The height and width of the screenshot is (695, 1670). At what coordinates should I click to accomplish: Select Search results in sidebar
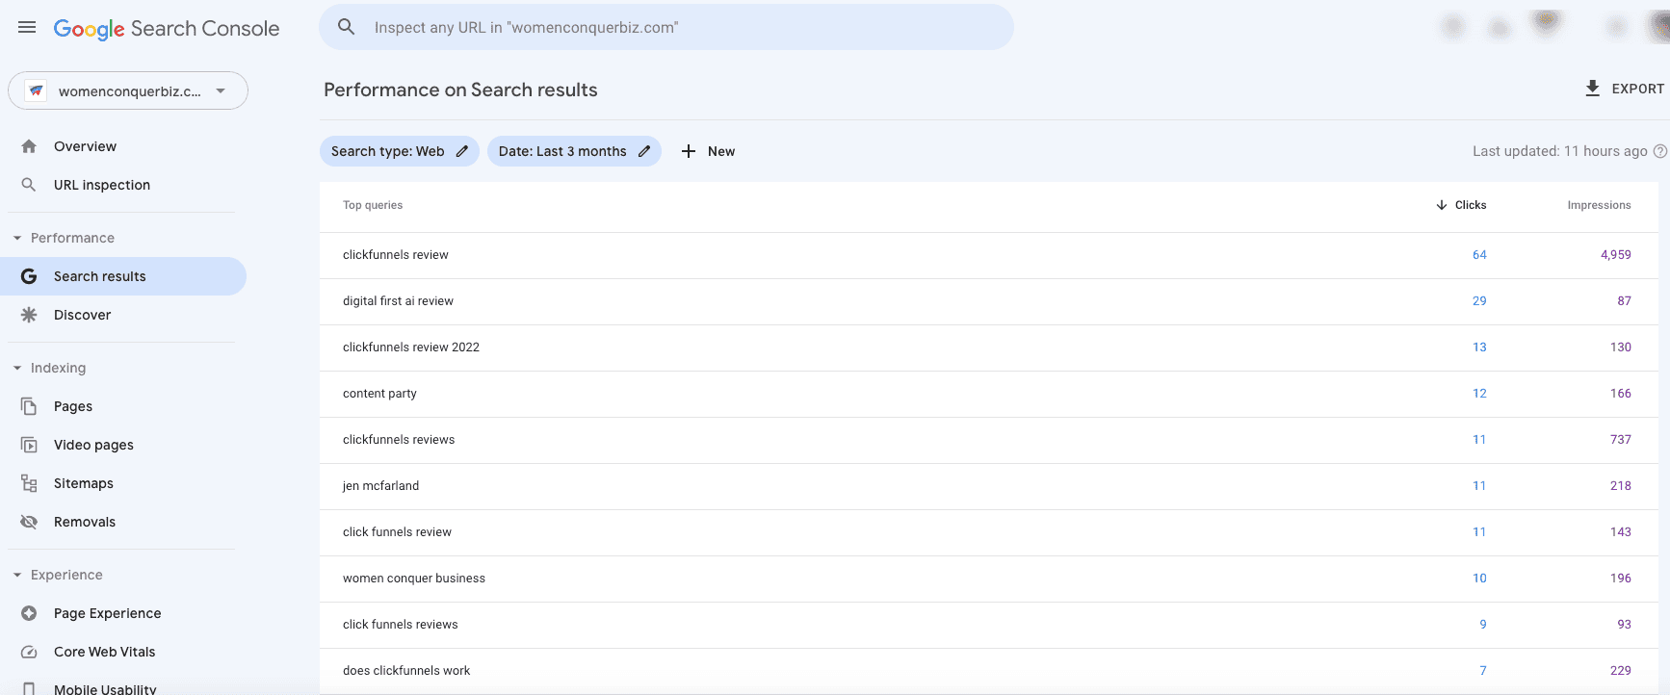(123, 276)
